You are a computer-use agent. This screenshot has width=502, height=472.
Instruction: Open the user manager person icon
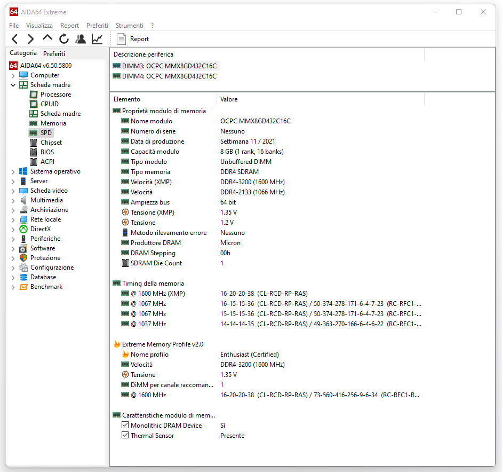click(81, 39)
